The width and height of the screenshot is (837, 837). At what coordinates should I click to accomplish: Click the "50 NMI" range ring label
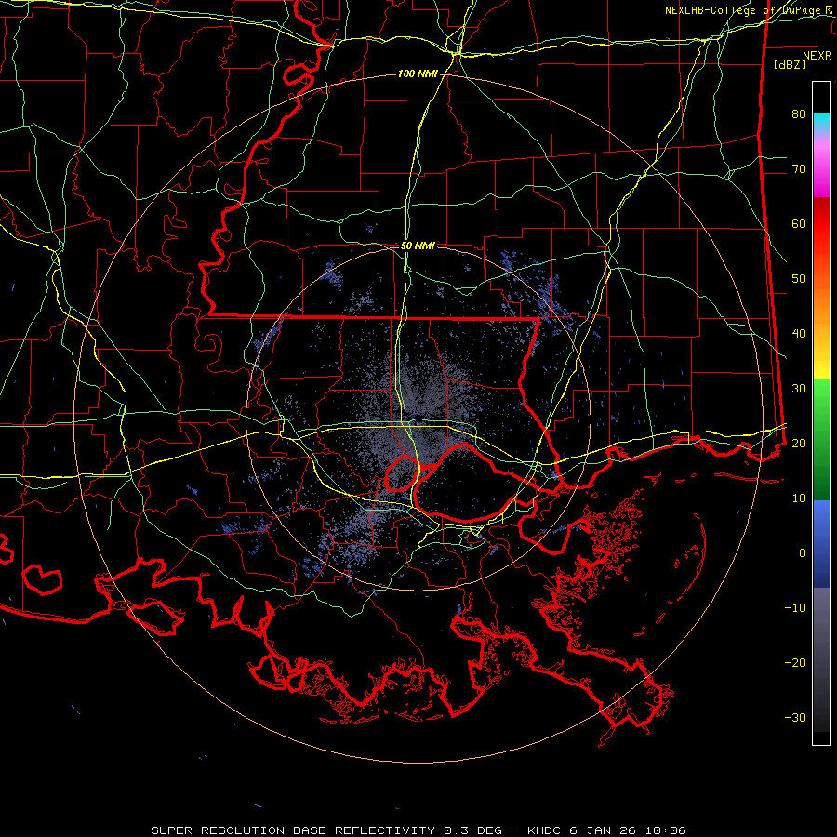point(418,246)
